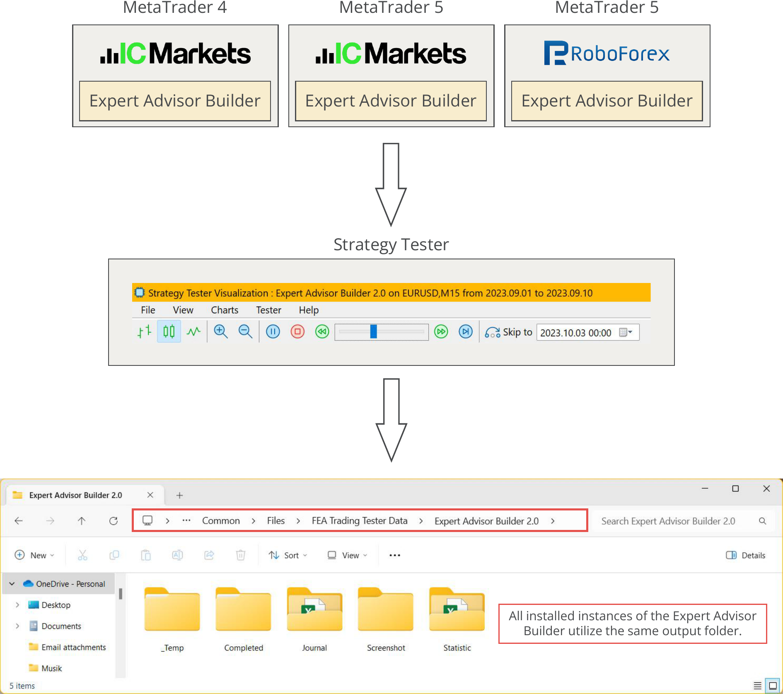The height and width of the screenshot is (694, 783).
Task: Zoom out on the tester chart
Action: coord(245,332)
